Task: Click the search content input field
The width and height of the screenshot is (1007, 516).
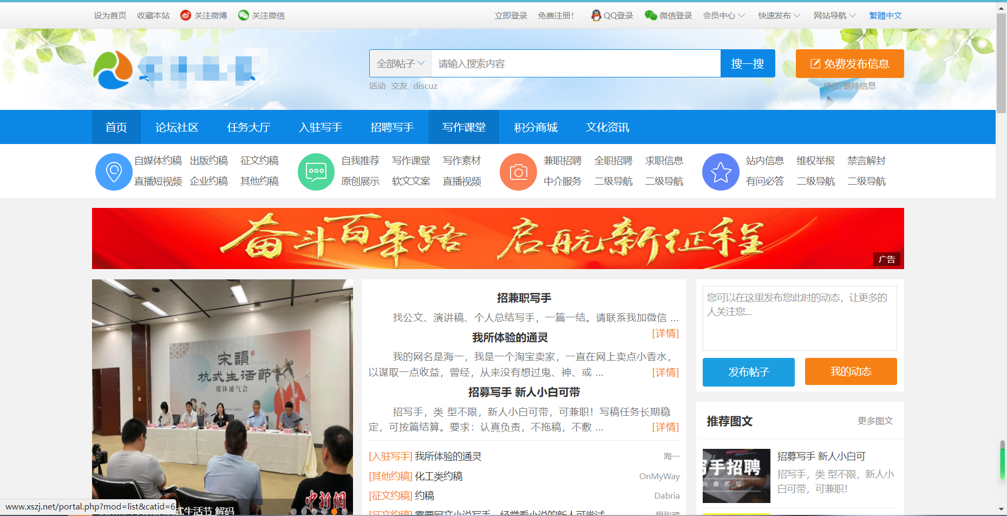Action: [x=576, y=64]
